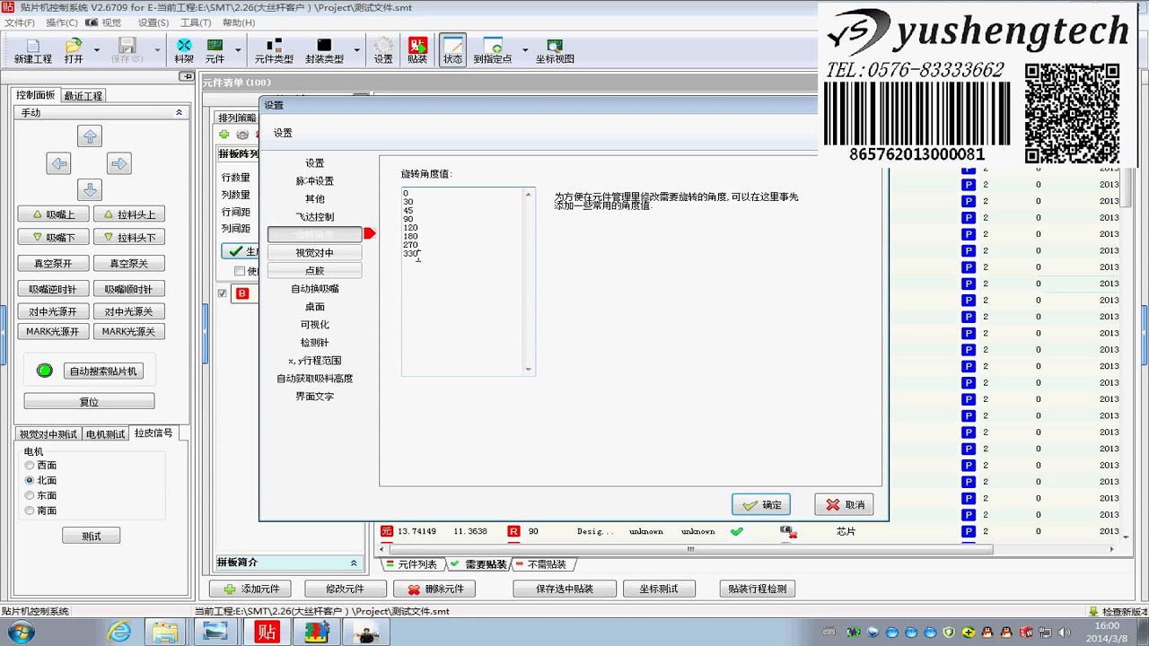Select 西面 motor radio button
The height and width of the screenshot is (646, 1149).
click(x=30, y=466)
